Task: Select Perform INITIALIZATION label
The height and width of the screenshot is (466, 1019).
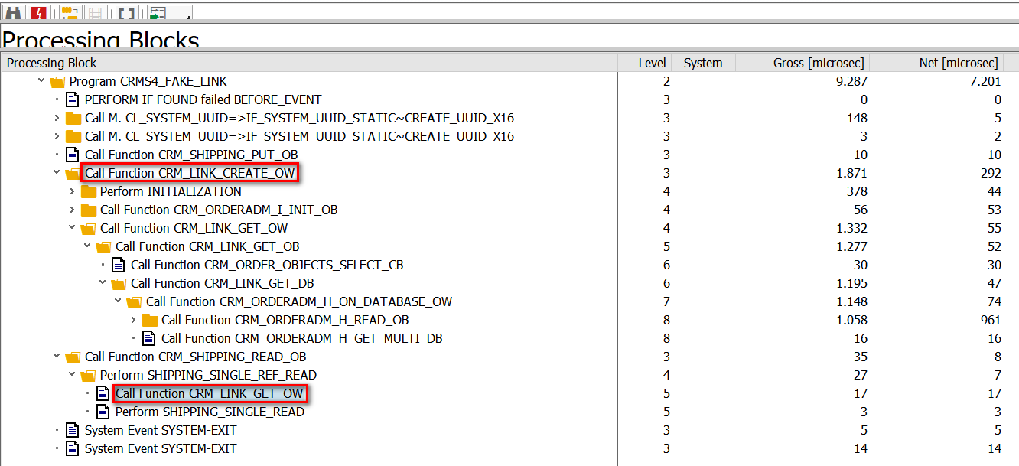Action: tap(171, 191)
